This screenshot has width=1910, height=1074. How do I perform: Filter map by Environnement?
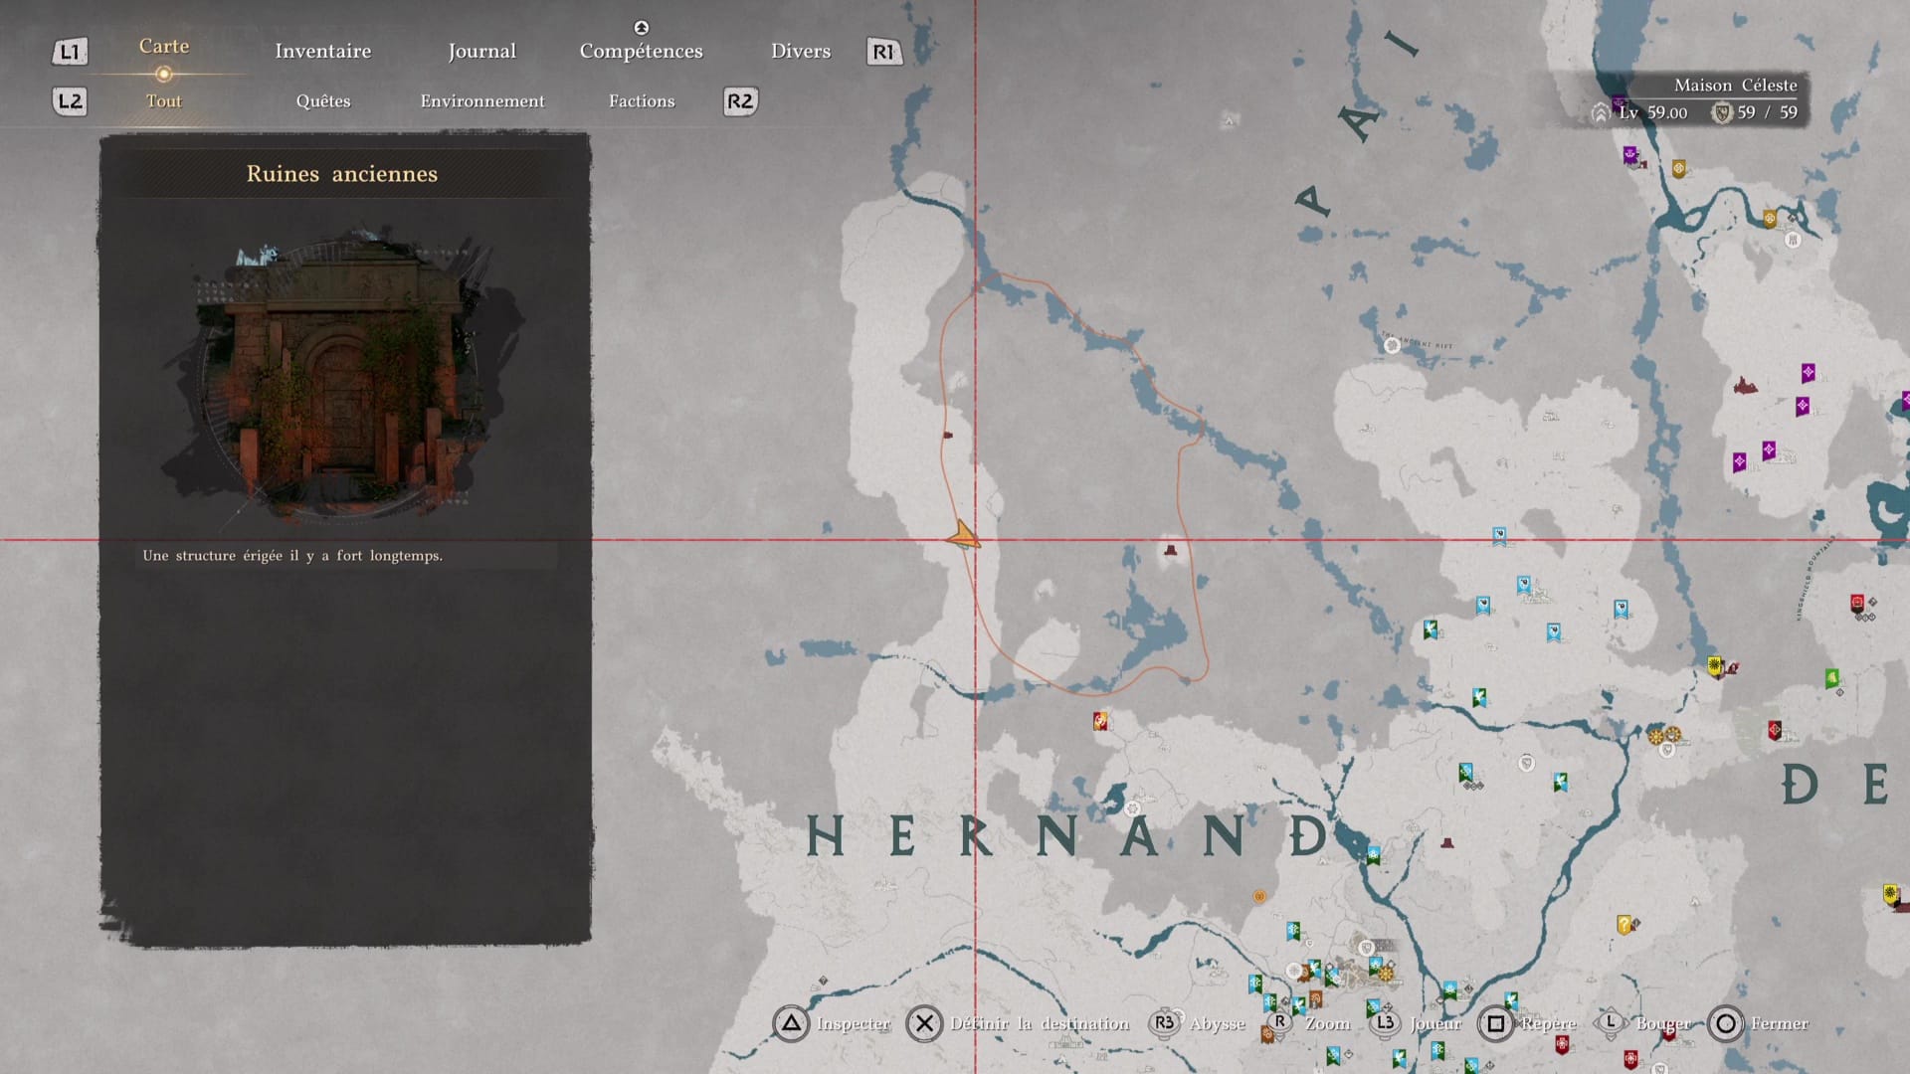[x=481, y=100]
